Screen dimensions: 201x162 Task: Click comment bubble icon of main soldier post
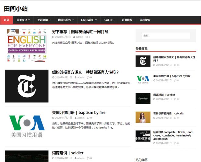pyautogui.click(x=88, y=158)
